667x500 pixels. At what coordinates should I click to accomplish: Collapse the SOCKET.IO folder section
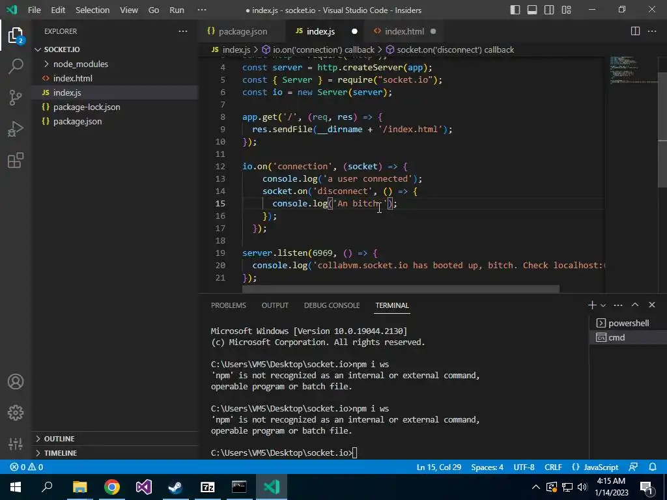click(x=115, y=49)
